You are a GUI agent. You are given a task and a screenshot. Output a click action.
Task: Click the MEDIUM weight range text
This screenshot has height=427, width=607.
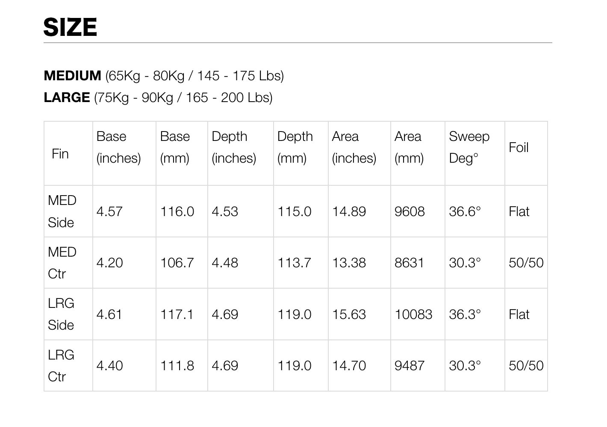coord(164,76)
